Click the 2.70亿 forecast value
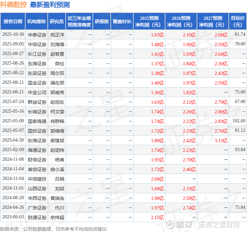Screen dimensions: 247x232 coord(189,160)
